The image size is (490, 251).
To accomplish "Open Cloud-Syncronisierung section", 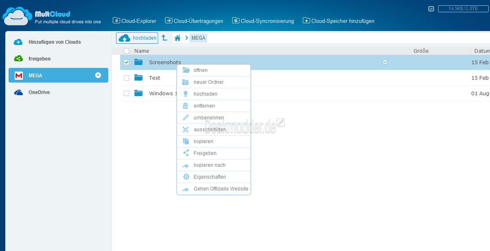I will pos(263,21).
